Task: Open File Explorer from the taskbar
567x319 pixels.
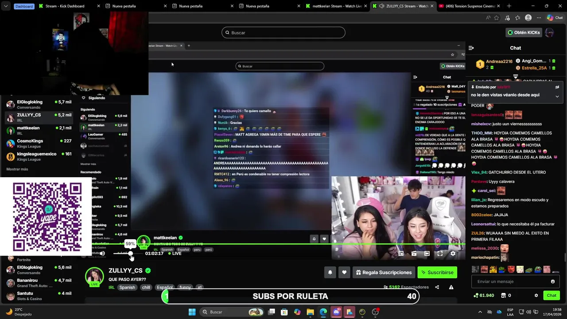Action: (x=310, y=312)
